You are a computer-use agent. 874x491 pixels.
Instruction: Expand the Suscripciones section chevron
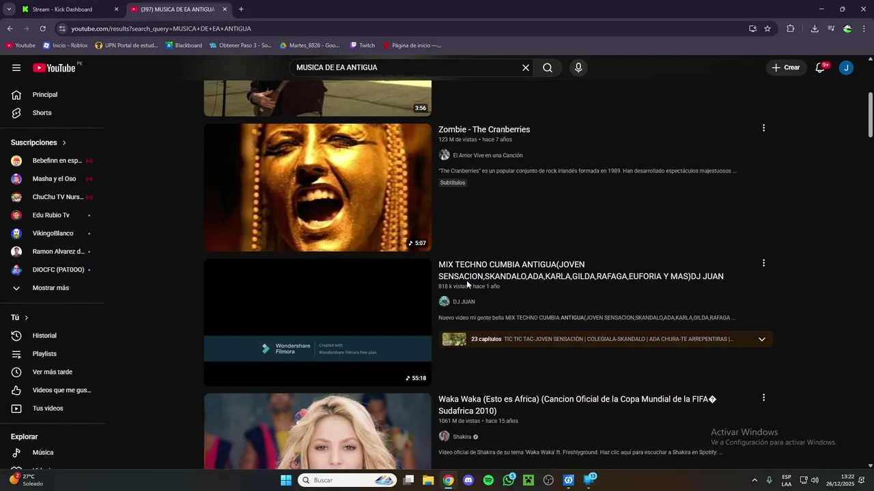(64, 143)
